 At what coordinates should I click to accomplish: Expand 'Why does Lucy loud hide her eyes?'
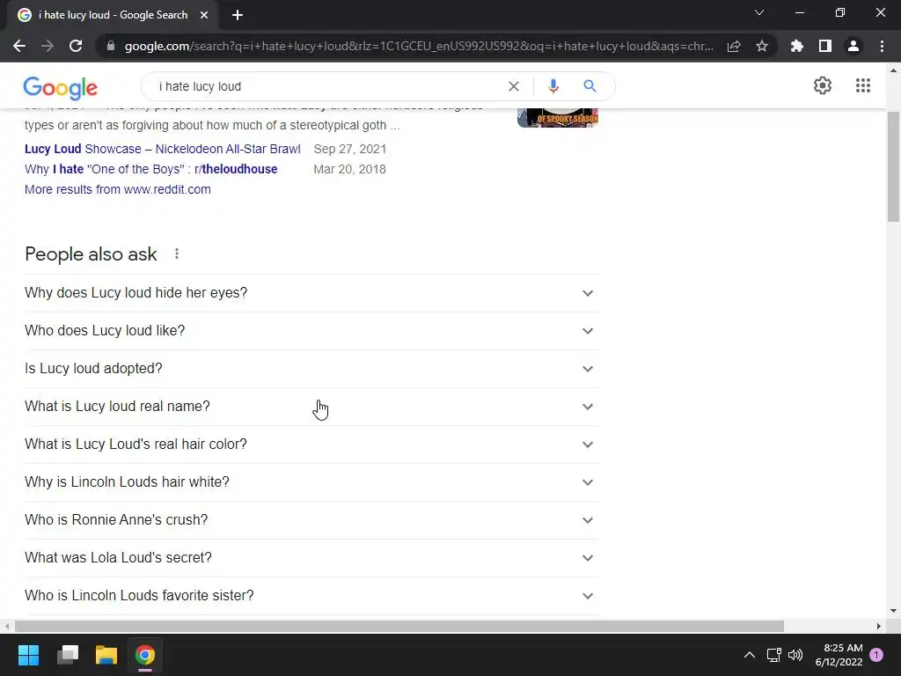click(x=311, y=293)
